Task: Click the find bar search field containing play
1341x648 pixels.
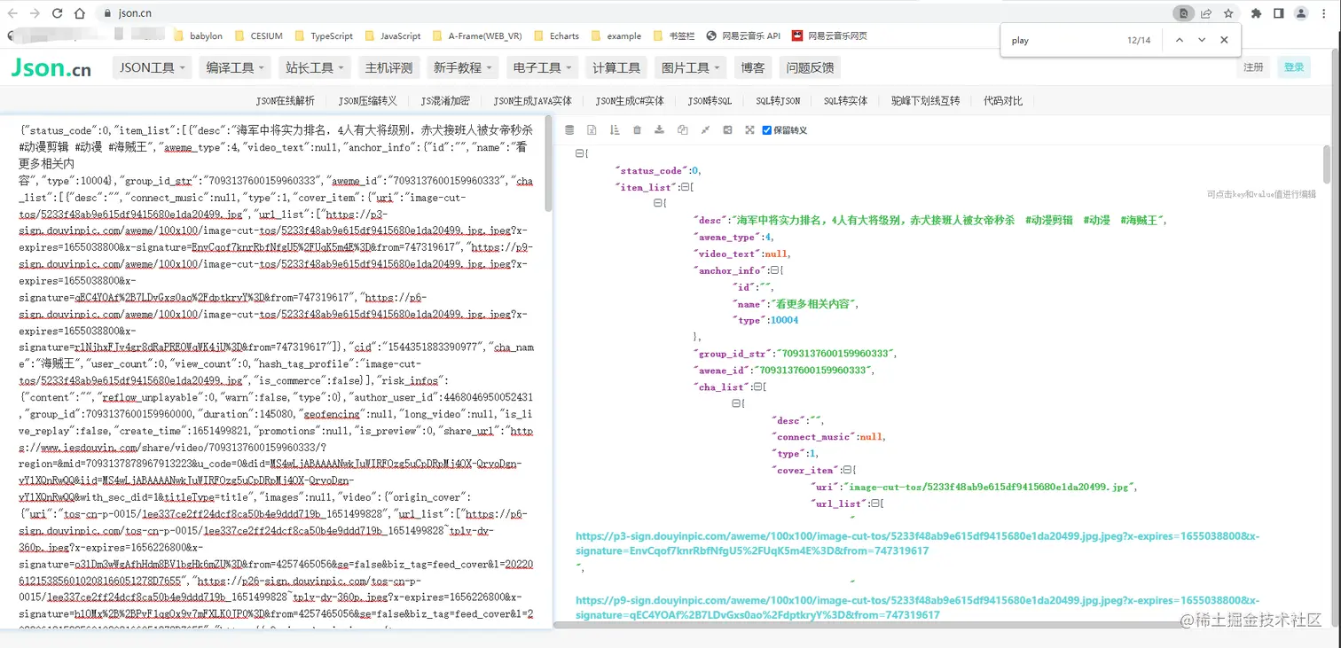Action: (x=1064, y=40)
